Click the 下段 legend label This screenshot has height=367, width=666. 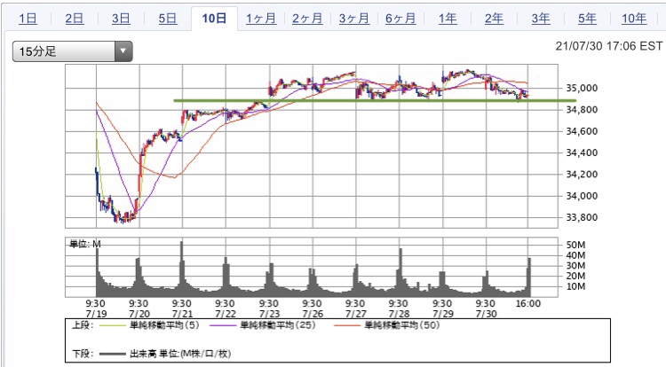pyautogui.click(x=83, y=354)
